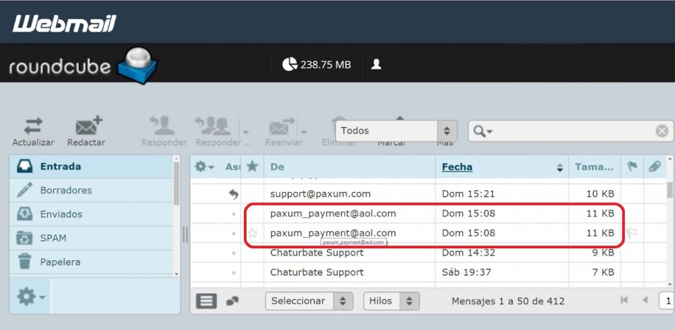Viewport: 675px width, 330px height.
Task: Open the Enviados sent folder
Action: [91, 214]
